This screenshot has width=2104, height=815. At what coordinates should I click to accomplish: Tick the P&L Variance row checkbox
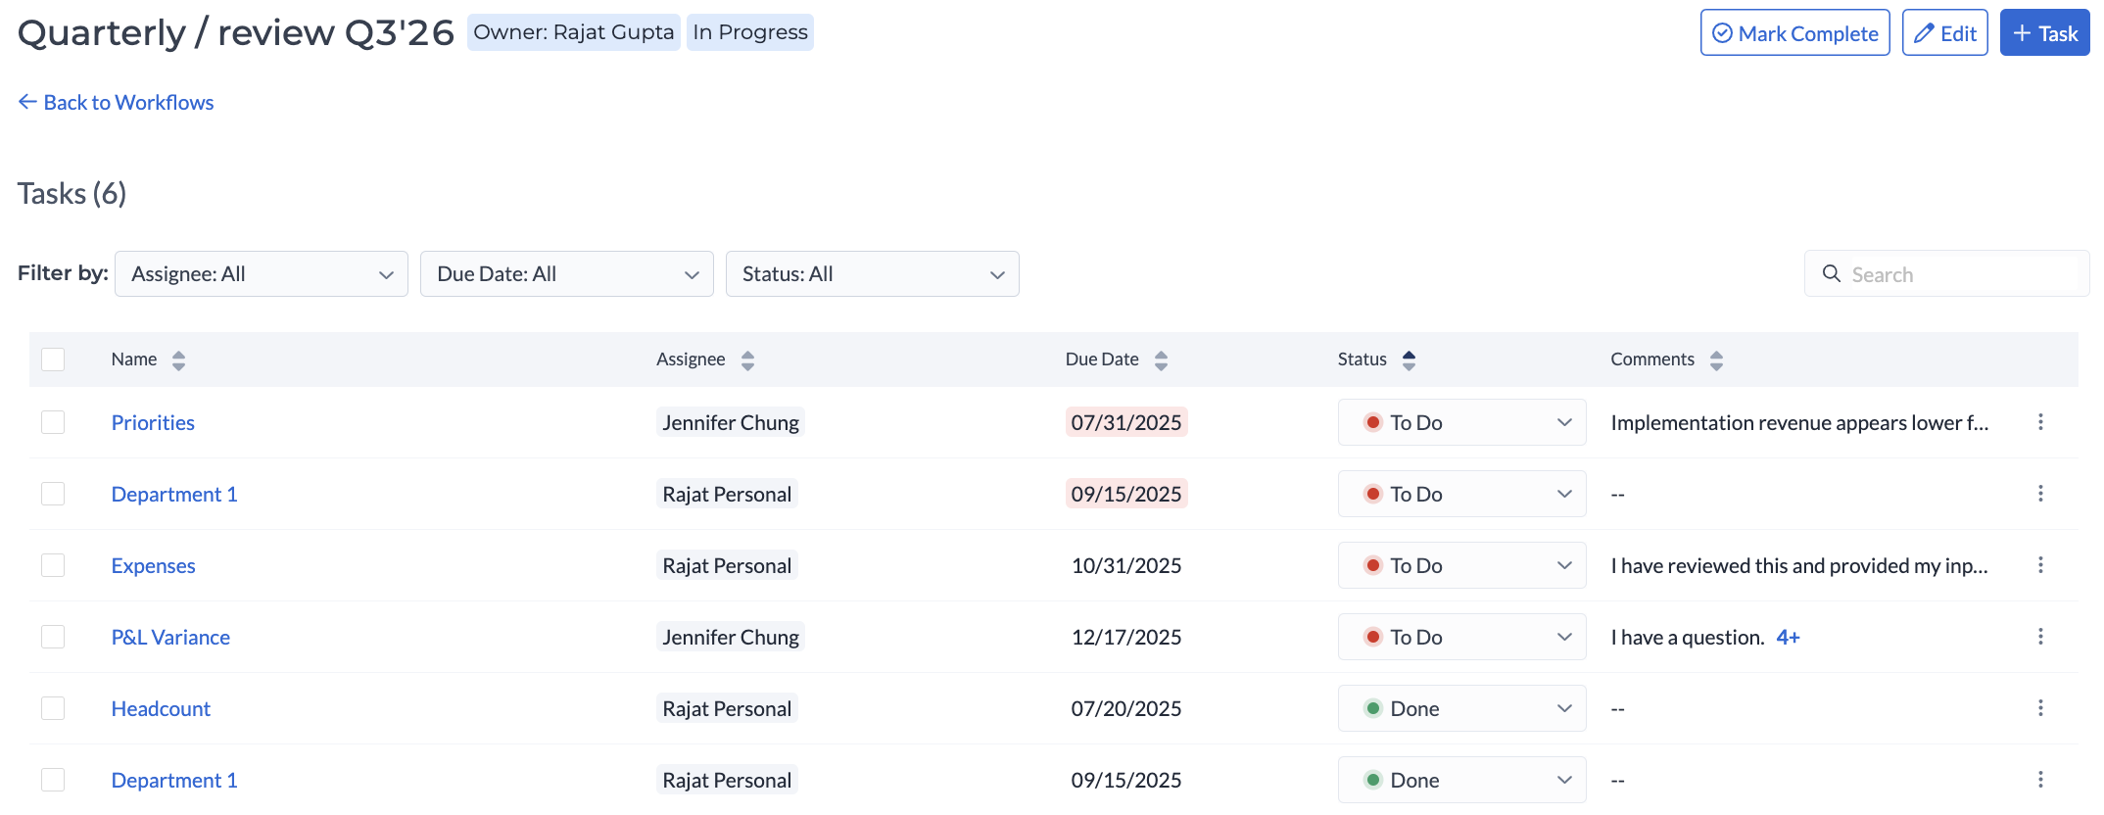click(x=53, y=637)
